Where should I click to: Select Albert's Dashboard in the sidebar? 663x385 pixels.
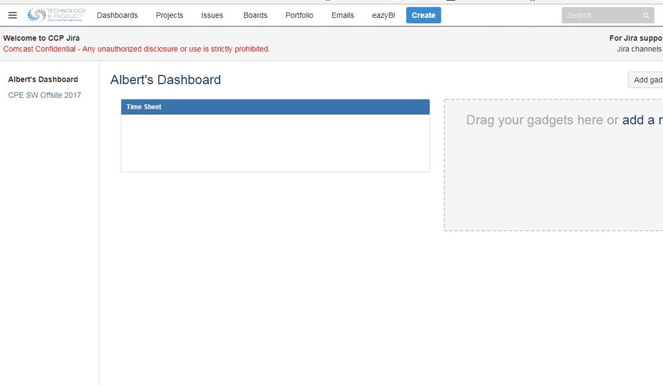(x=43, y=80)
